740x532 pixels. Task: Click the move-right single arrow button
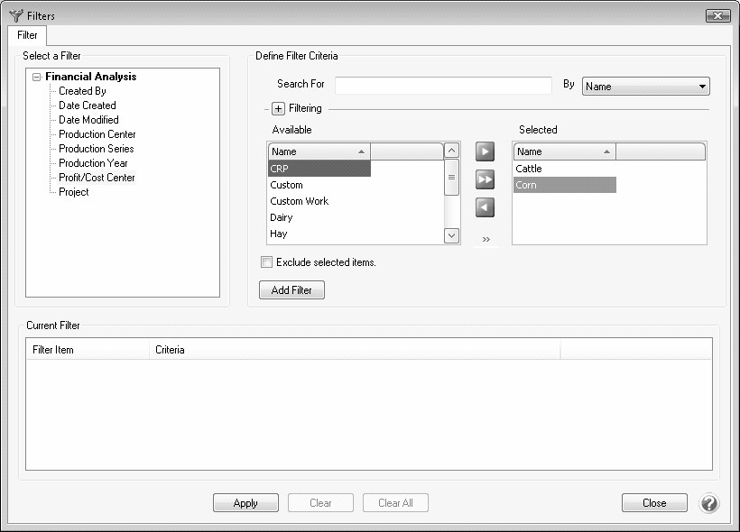tap(485, 152)
